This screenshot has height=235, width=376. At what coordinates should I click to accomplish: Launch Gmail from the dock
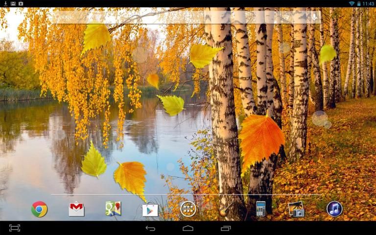pyautogui.click(x=76, y=209)
